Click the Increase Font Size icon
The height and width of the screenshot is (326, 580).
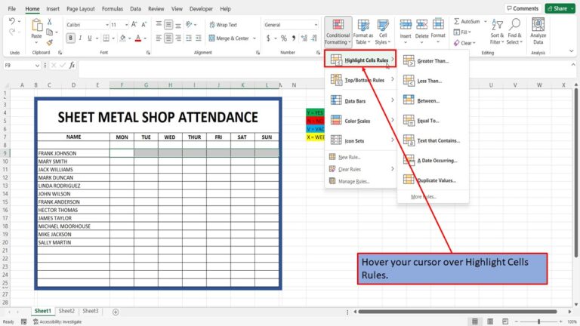pyautogui.click(x=134, y=24)
